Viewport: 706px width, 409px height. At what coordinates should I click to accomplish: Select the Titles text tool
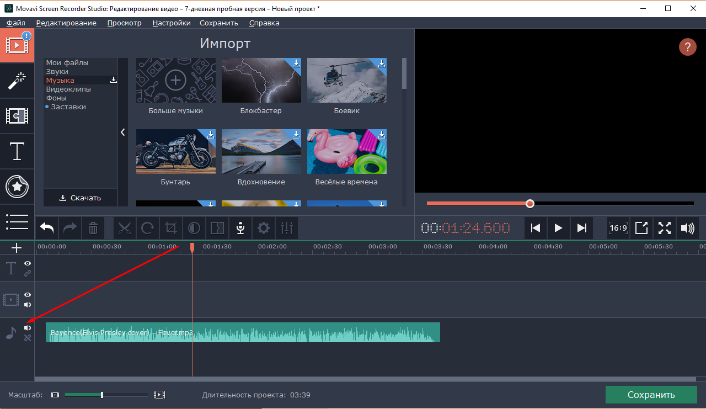click(x=17, y=151)
